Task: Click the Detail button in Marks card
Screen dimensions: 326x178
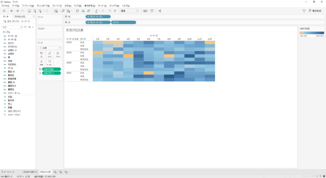Action: click(x=41, y=62)
